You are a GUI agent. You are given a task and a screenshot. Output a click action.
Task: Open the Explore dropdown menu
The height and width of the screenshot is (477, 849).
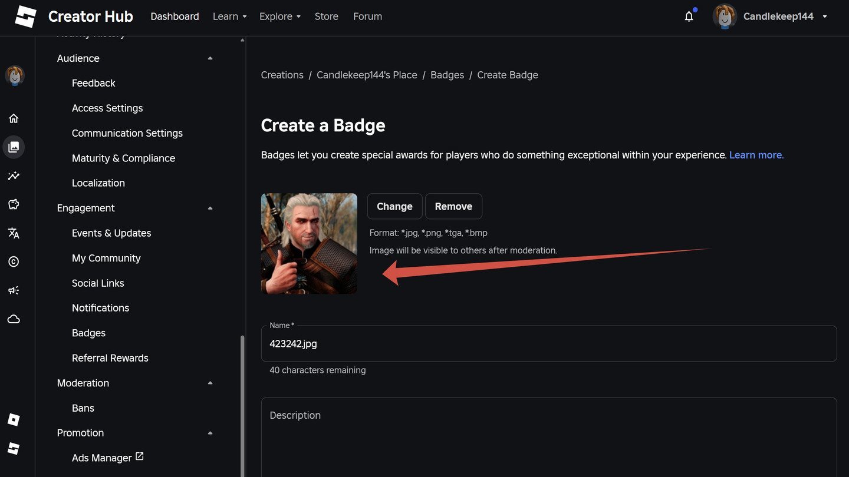point(280,16)
